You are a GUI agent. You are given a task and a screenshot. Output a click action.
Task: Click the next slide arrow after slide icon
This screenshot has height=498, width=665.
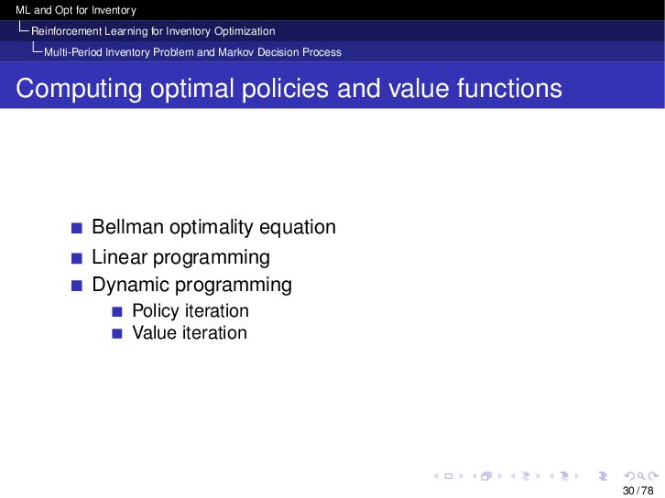click(x=461, y=476)
